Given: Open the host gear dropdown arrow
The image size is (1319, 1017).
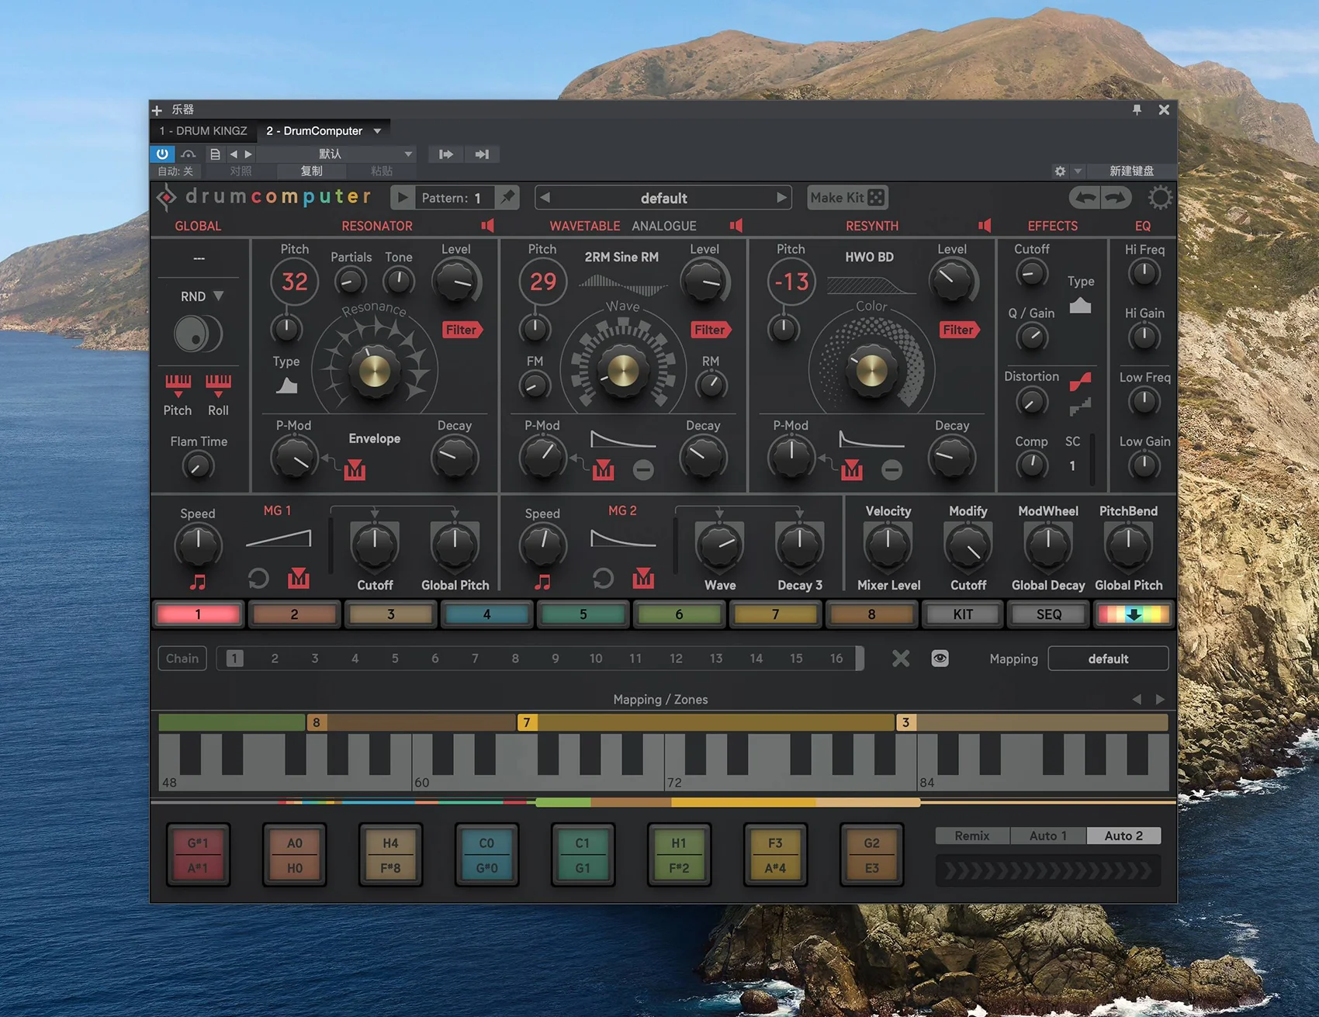Looking at the screenshot, I should tap(1078, 171).
